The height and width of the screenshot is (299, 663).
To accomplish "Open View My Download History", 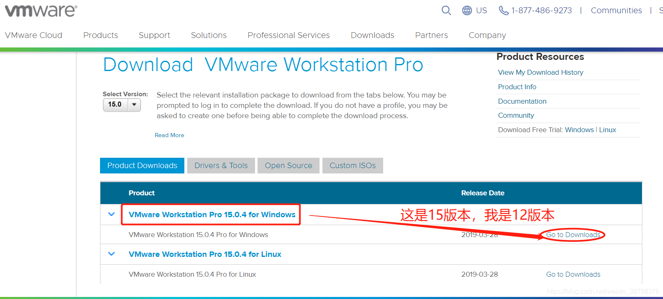I will (541, 72).
